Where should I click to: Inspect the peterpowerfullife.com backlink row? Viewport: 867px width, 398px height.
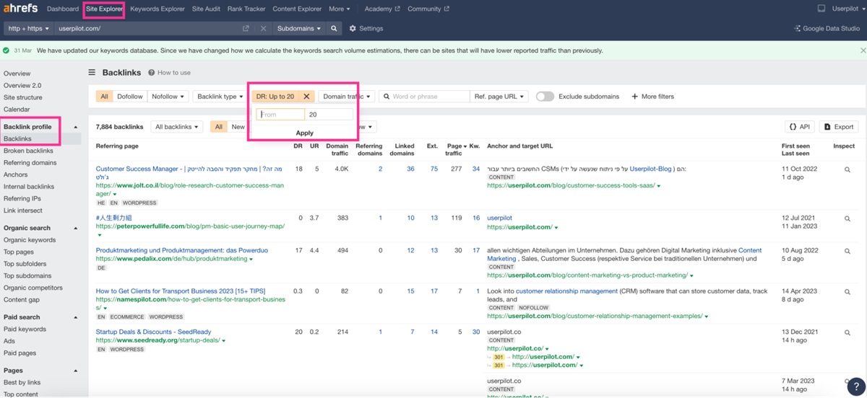coord(847,218)
